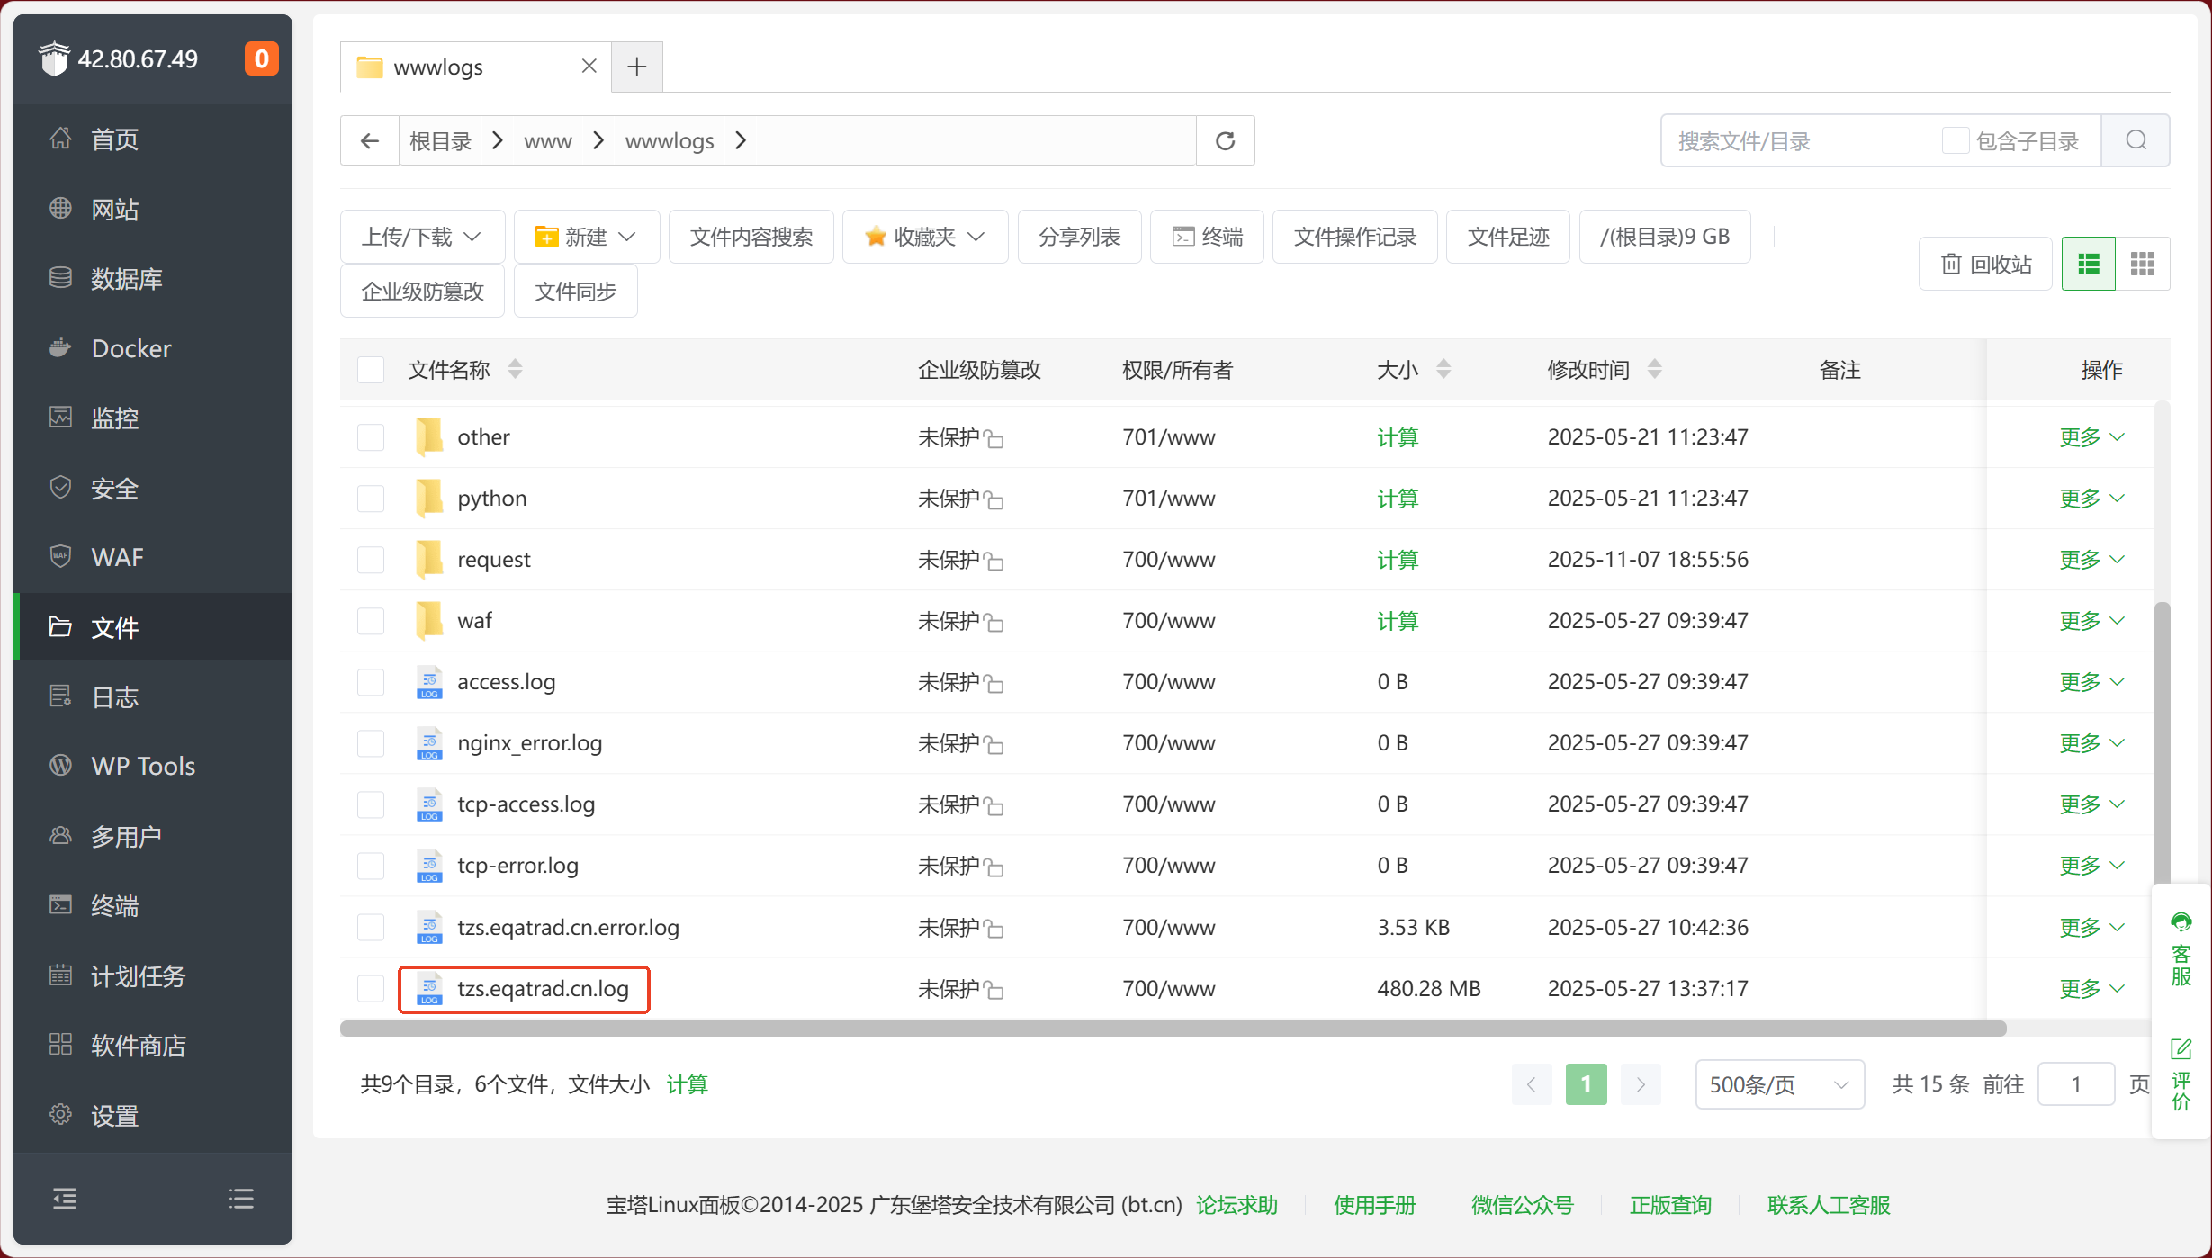Go back with the left arrow icon

tap(369, 140)
